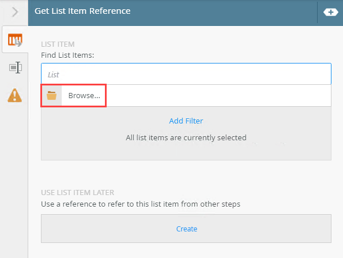Collapse the panel with the chevron arrow
343x258 pixels.
tap(14, 12)
